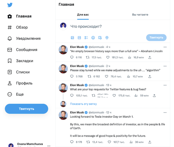This screenshot has height=147, width=174.
Task: Add a poll to the tweet
Action: click(x=86, y=38)
